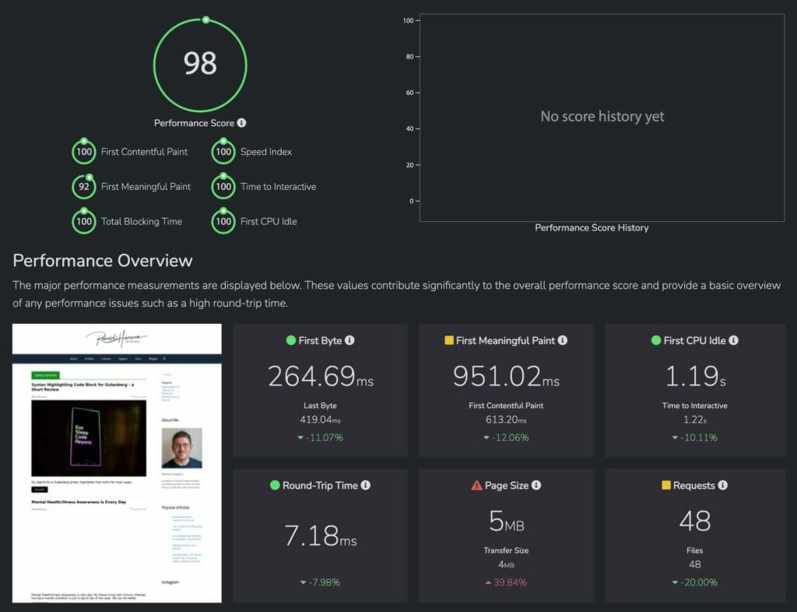Click the info icon next to Page Size

click(x=536, y=485)
